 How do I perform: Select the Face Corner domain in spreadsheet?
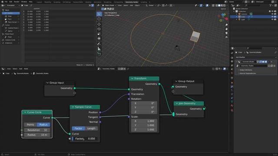[10, 22]
